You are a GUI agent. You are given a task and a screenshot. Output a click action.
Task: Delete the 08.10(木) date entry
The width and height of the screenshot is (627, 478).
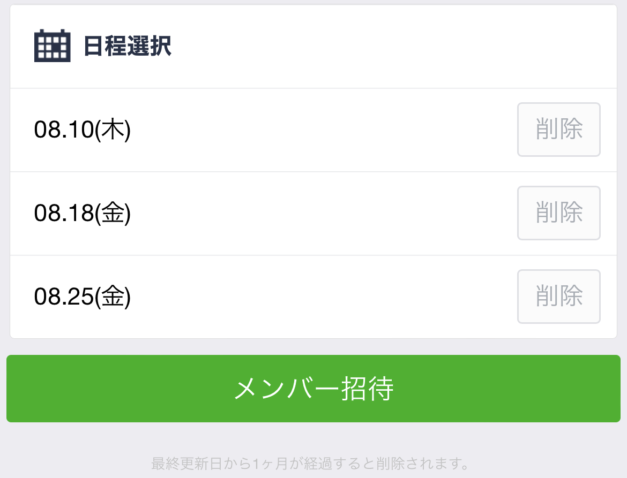coord(558,130)
